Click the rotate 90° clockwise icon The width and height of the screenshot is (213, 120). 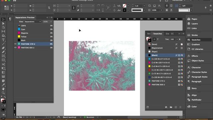tap(99, 6)
